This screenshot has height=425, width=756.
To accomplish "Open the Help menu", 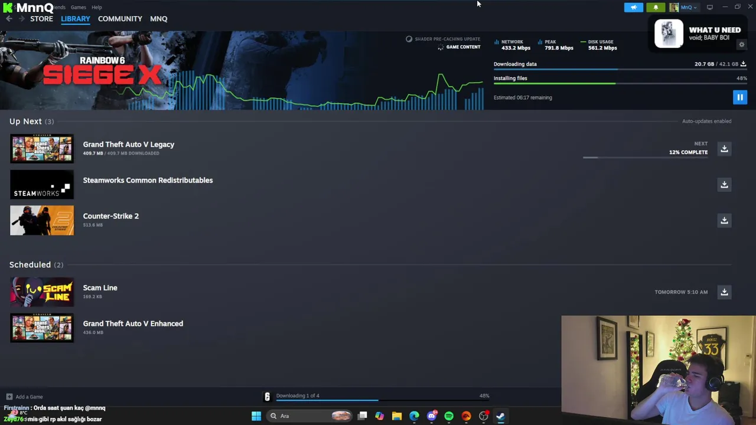I will click(96, 7).
